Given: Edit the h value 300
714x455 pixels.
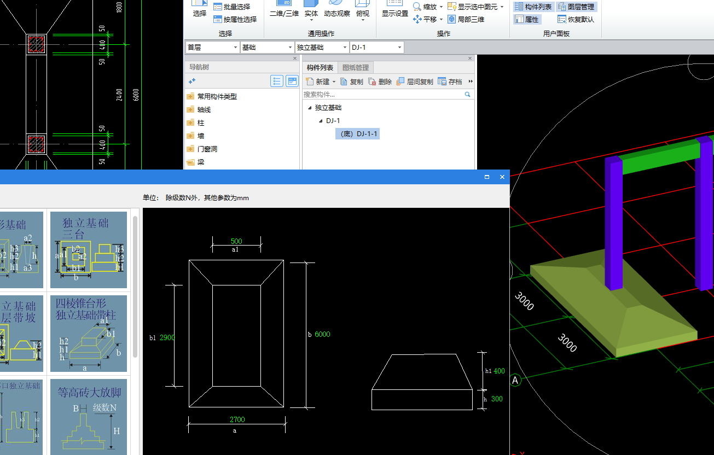Looking at the screenshot, I should coord(497,399).
